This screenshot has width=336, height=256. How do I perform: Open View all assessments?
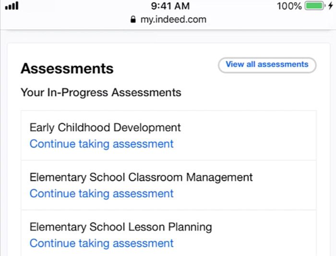[267, 65]
